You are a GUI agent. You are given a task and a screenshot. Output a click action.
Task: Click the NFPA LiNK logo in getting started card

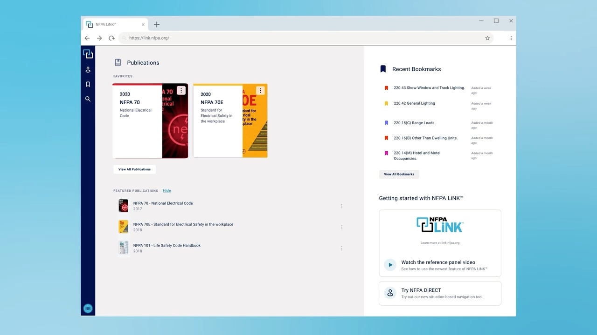(440, 225)
